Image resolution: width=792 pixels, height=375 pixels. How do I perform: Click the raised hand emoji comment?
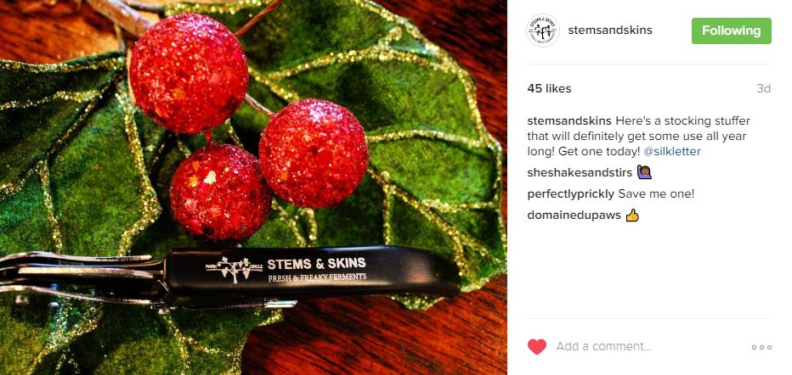click(x=644, y=172)
